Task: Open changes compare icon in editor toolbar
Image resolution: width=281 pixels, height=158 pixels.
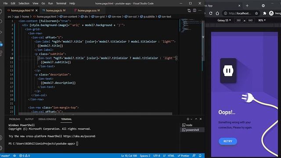Action: pos(189,11)
